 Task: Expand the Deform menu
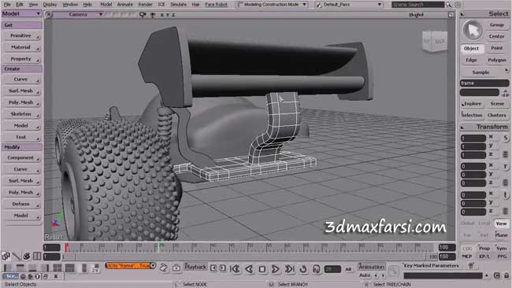[x=21, y=204]
